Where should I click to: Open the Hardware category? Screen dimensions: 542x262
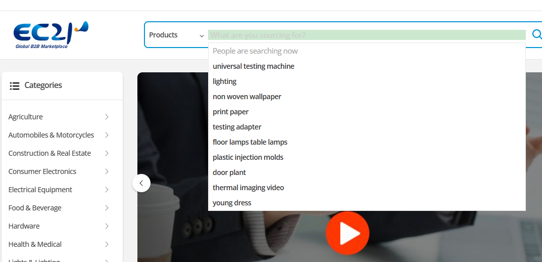pos(24,227)
